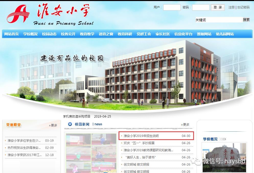Open the 网站首页 navigation item
Screen dimensions: 254x173
11,34
